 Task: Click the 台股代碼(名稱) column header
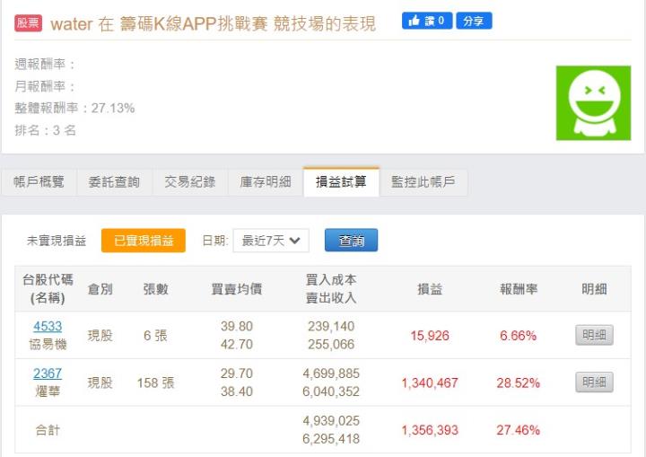[48, 289]
